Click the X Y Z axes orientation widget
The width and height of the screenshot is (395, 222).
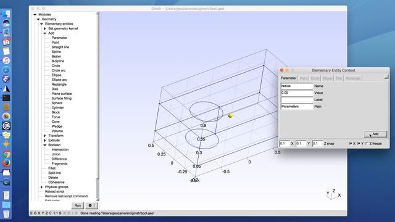(333, 194)
